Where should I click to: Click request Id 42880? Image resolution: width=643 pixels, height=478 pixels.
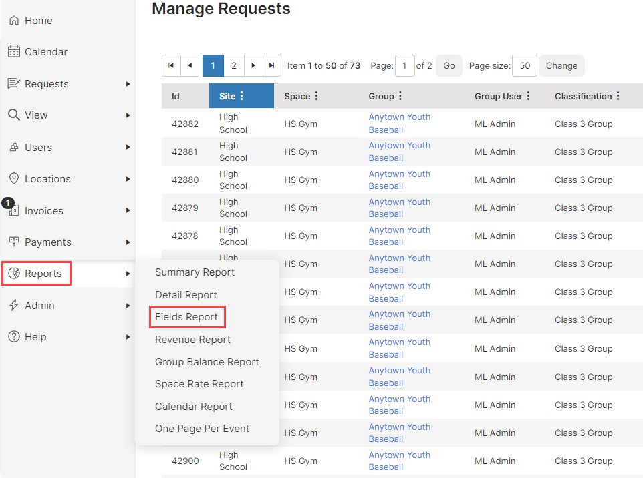click(x=185, y=180)
